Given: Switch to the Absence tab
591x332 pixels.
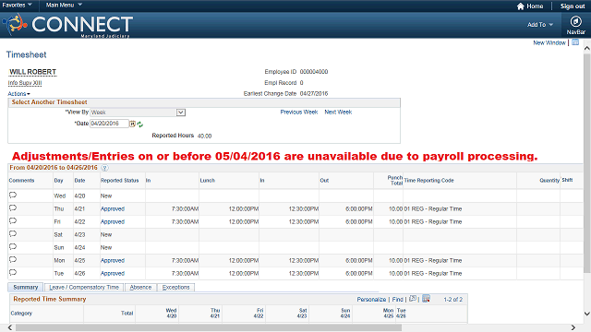Looking at the screenshot, I should pyautogui.click(x=140, y=287).
